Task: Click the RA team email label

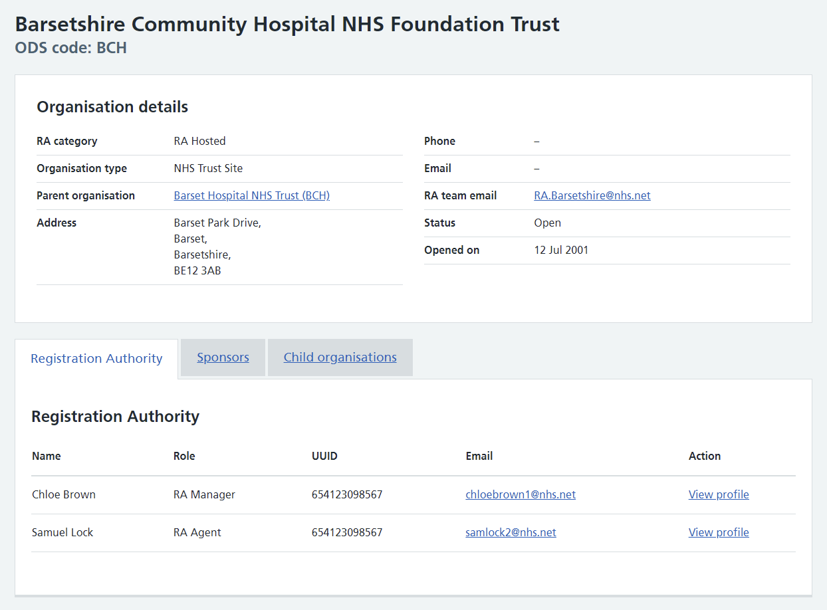Action: click(460, 195)
